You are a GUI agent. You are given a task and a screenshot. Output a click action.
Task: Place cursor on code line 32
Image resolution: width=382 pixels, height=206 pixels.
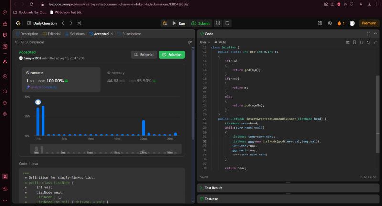[x=276, y=141]
